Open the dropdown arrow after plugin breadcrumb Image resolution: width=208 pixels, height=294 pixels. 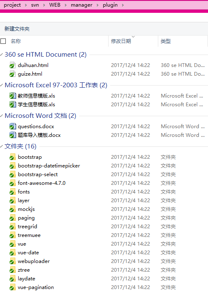pos(123,5)
